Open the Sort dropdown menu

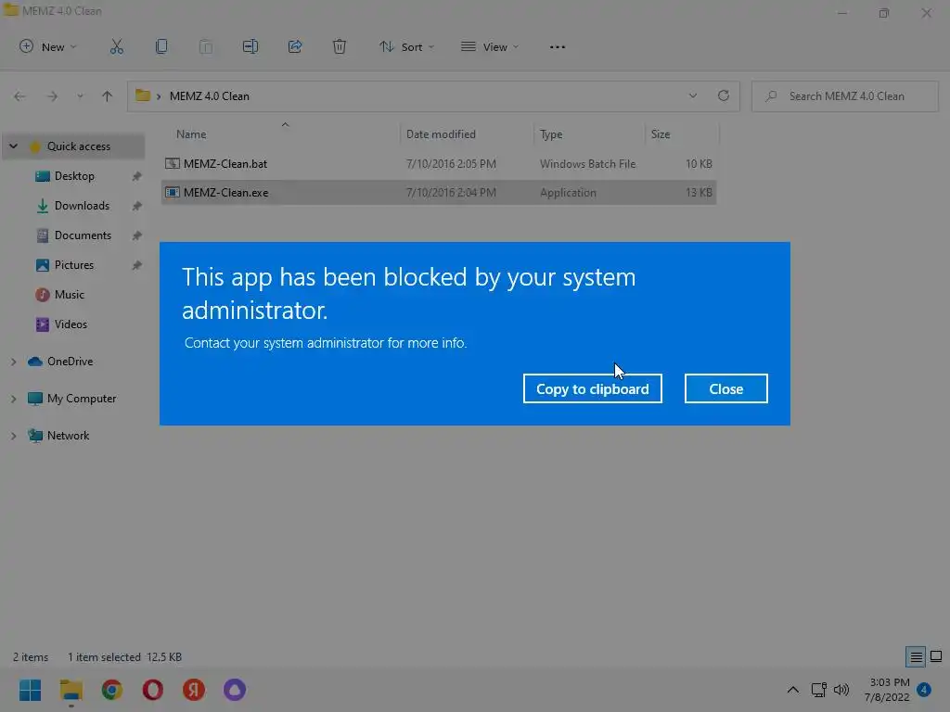(x=406, y=46)
